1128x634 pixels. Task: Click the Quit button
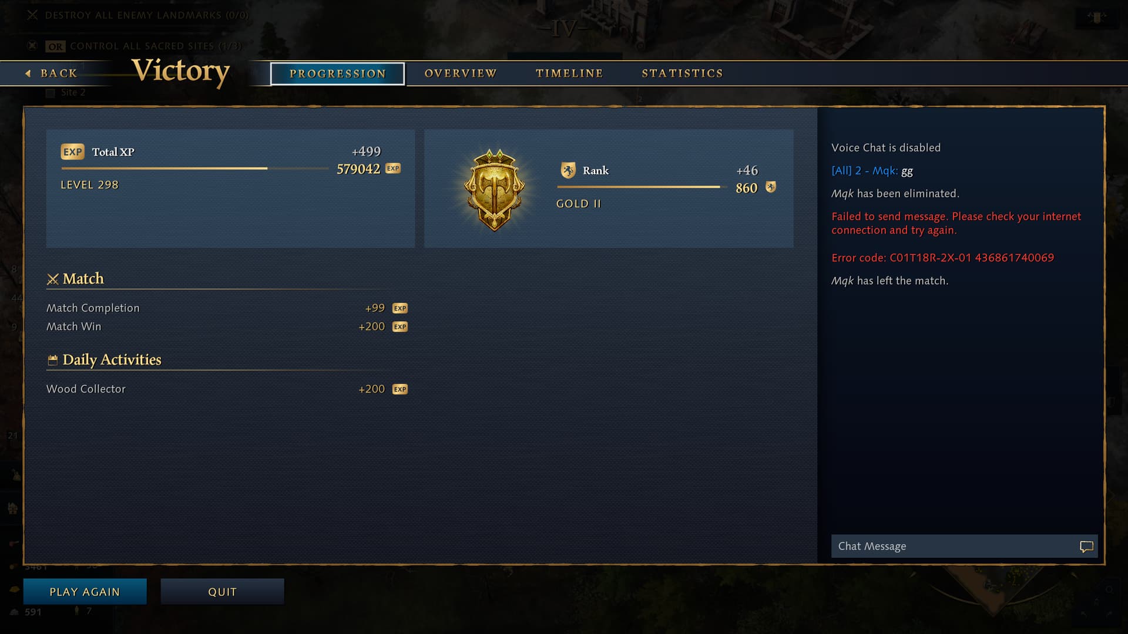point(222,592)
